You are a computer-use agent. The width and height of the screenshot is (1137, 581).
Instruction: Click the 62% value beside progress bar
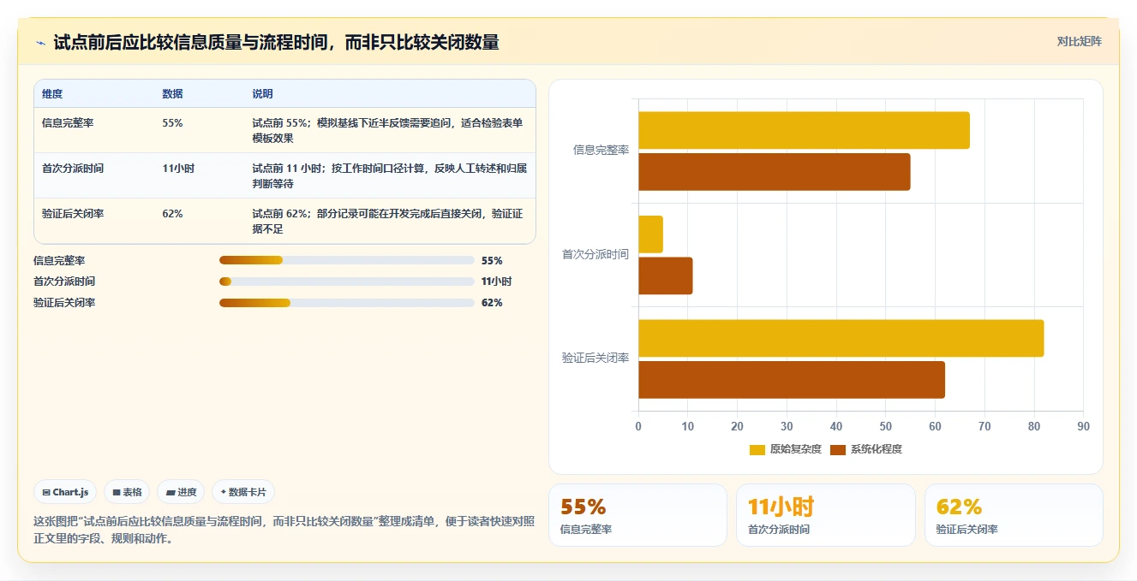(492, 303)
